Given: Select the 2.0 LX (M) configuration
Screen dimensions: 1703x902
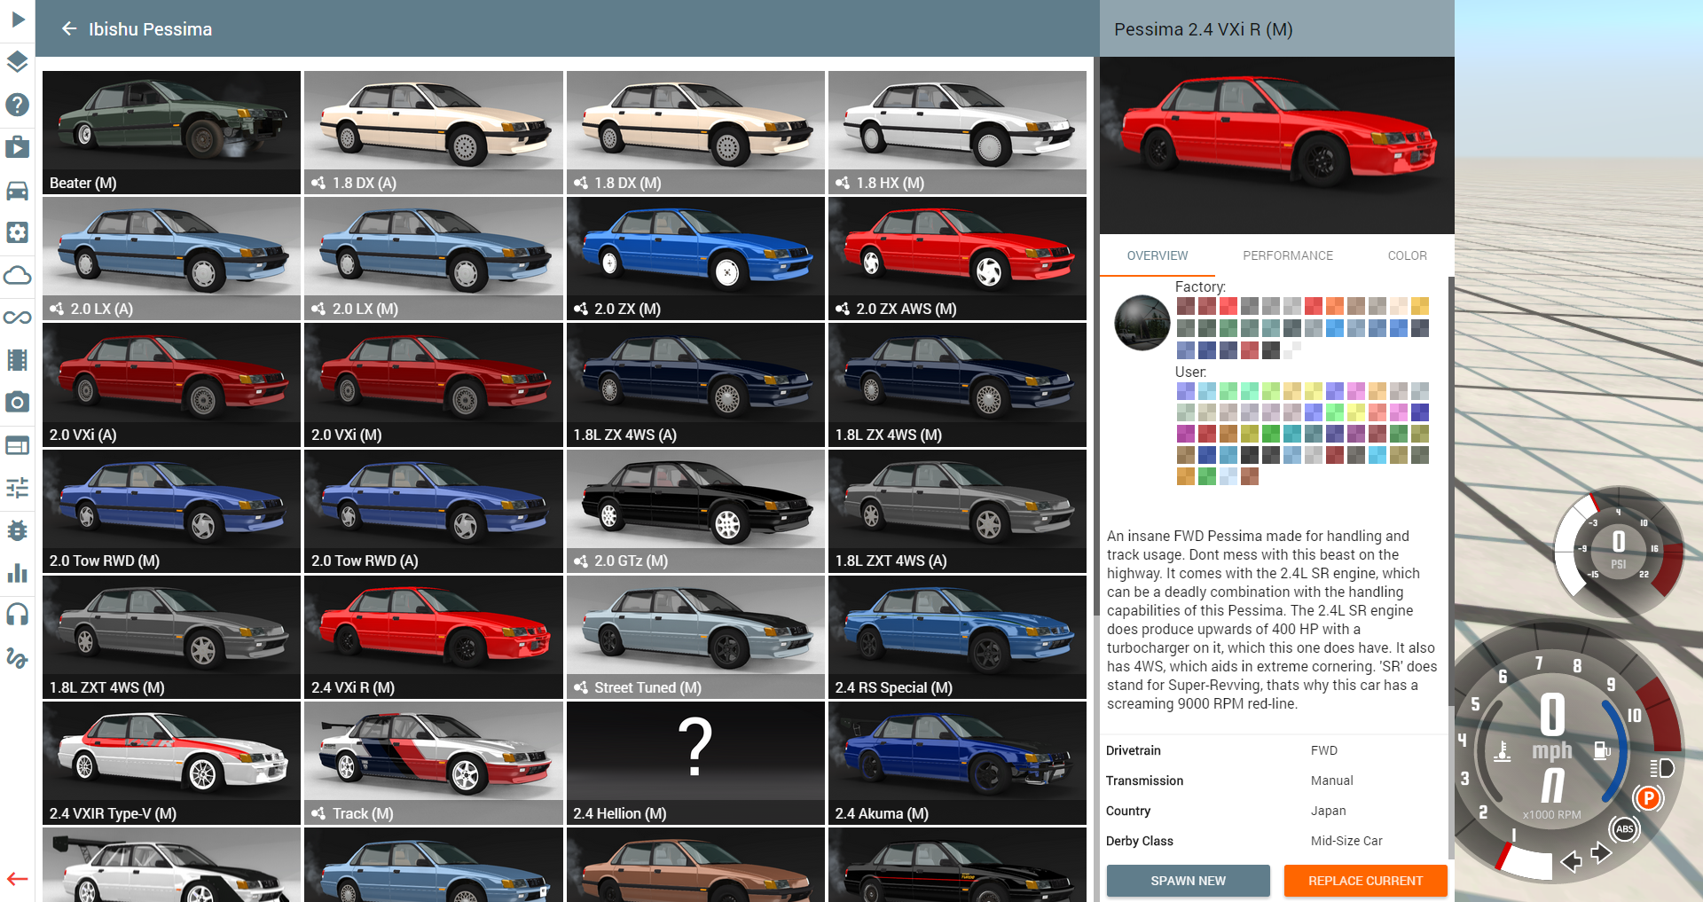Looking at the screenshot, I should (x=434, y=258).
